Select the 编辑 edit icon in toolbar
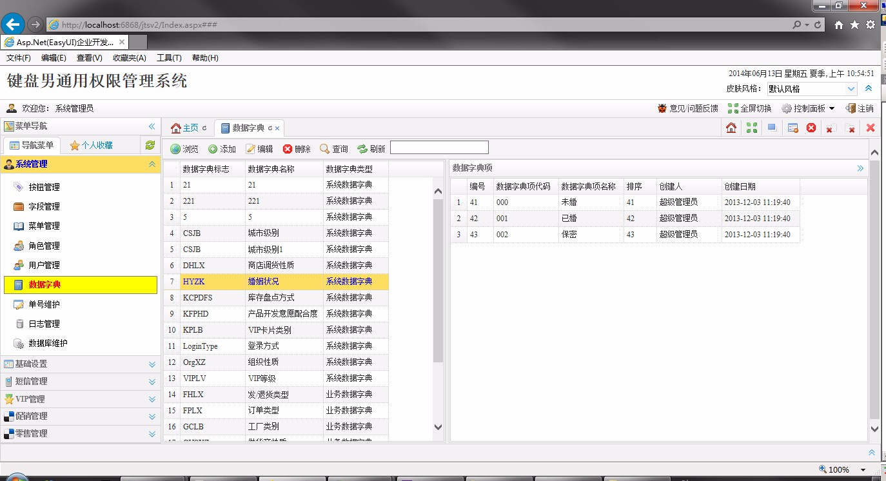886x481 pixels. pyautogui.click(x=260, y=148)
